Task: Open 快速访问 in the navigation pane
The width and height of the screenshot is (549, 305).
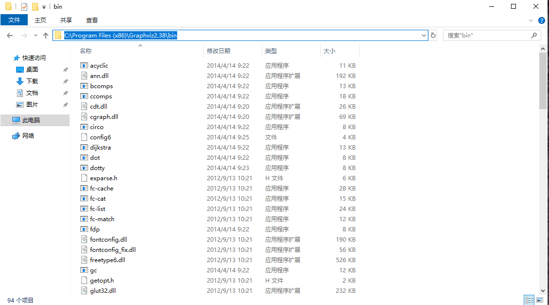Action: 34,58
